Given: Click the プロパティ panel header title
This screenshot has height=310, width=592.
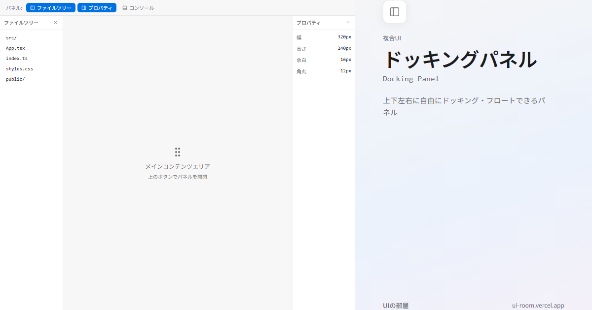Looking at the screenshot, I should [x=308, y=23].
